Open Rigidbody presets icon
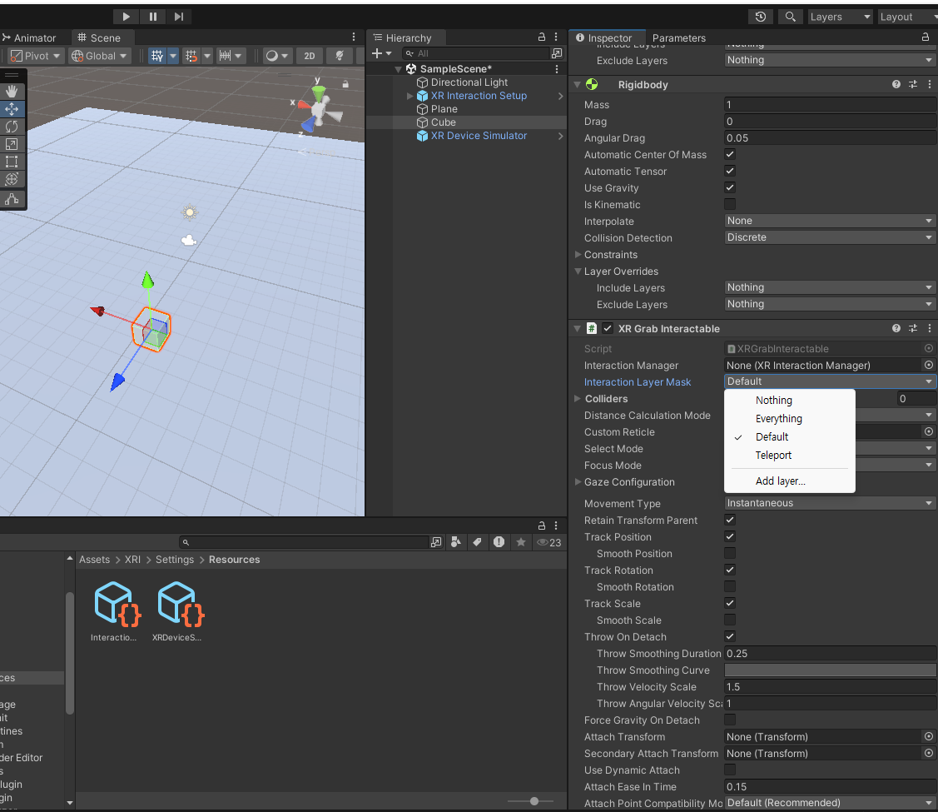Image resolution: width=938 pixels, height=812 pixels. [x=913, y=84]
